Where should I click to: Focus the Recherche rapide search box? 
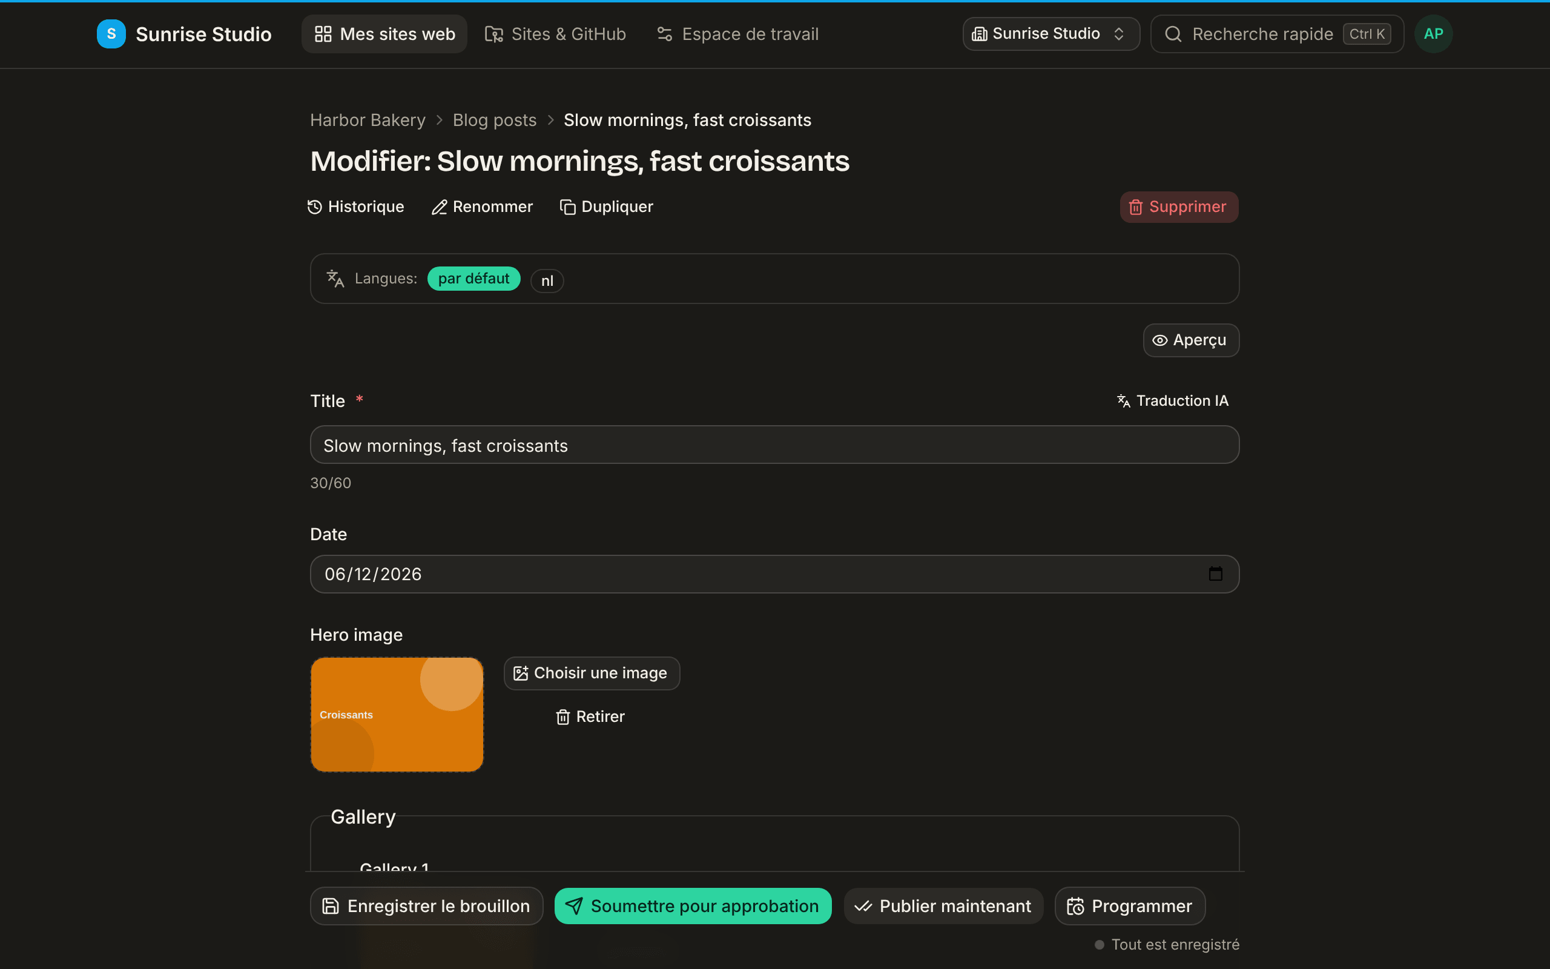point(1276,34)
